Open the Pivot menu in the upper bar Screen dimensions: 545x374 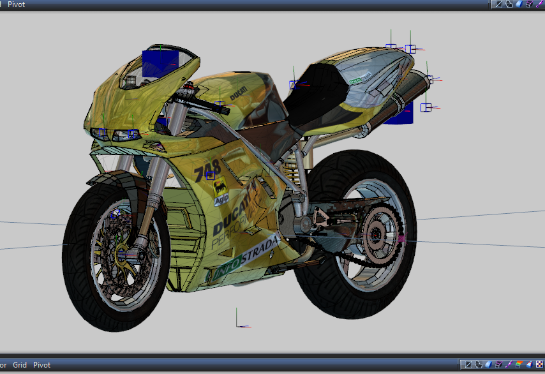(17, 4)
